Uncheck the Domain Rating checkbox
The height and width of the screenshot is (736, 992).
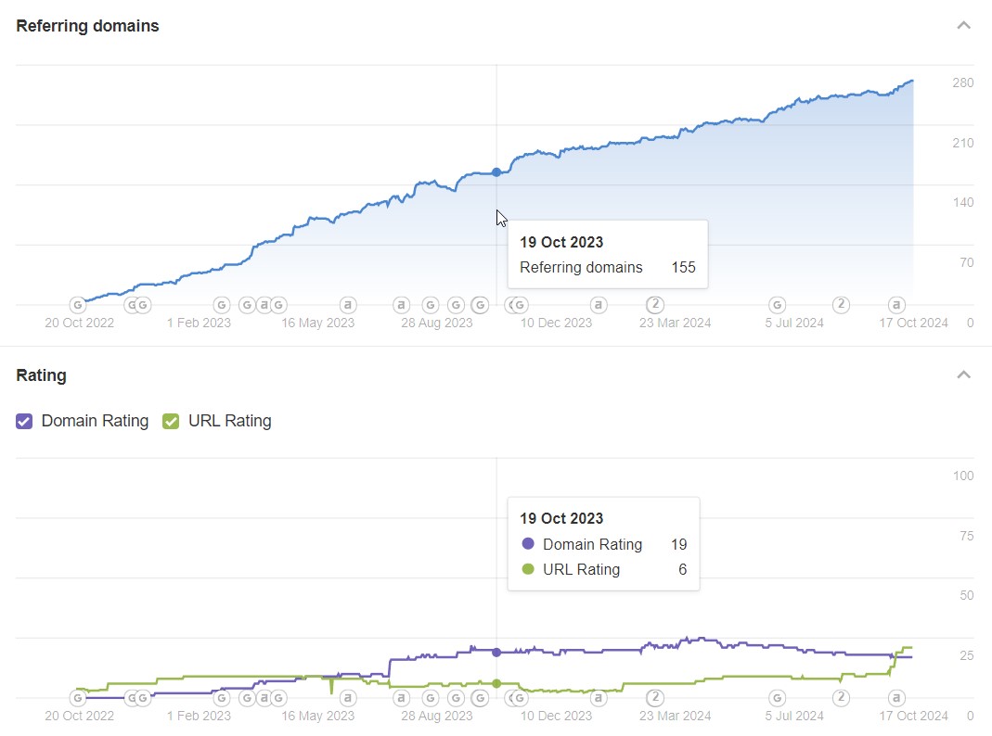24,421
